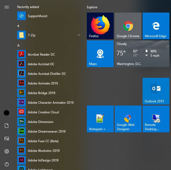Screen dimensions: 171x170
Task: Open Adobe Fuse CC Fs icon
Action: (21, 141)
